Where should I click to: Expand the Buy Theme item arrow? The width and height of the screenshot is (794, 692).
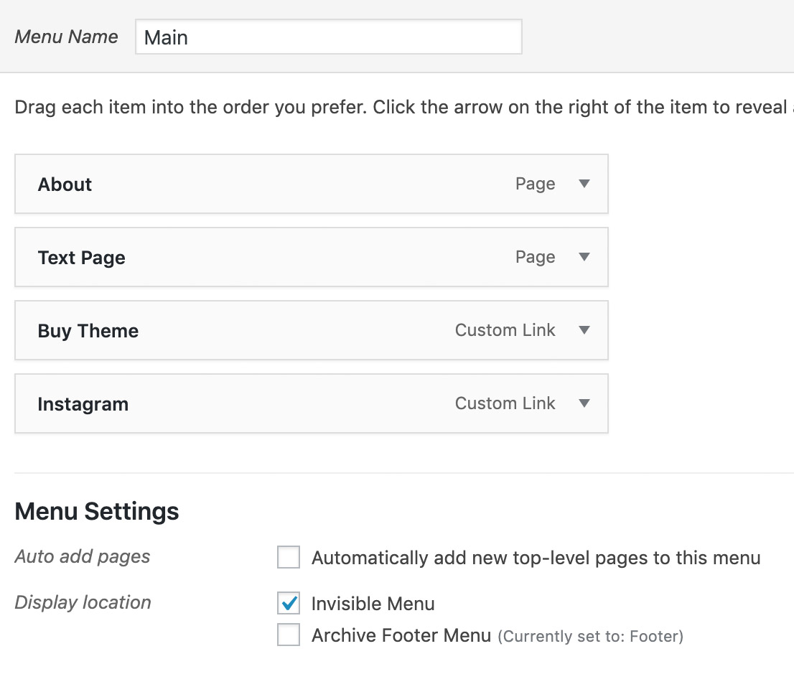[584, 330]
